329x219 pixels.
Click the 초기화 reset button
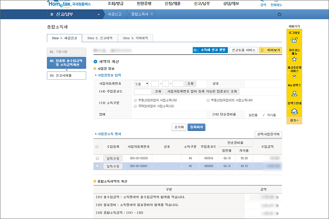(x=179, y=127)
